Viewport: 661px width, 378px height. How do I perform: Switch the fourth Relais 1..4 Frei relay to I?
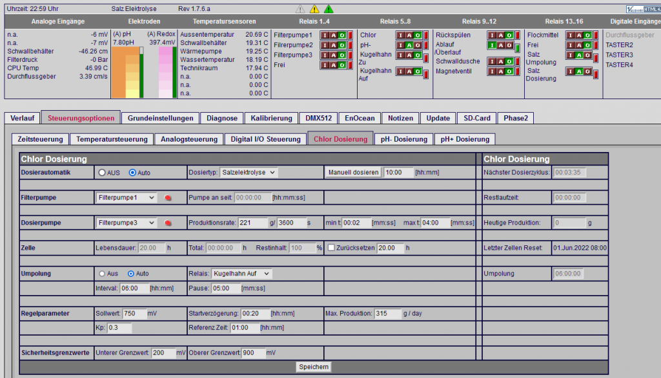pos(325,65)
